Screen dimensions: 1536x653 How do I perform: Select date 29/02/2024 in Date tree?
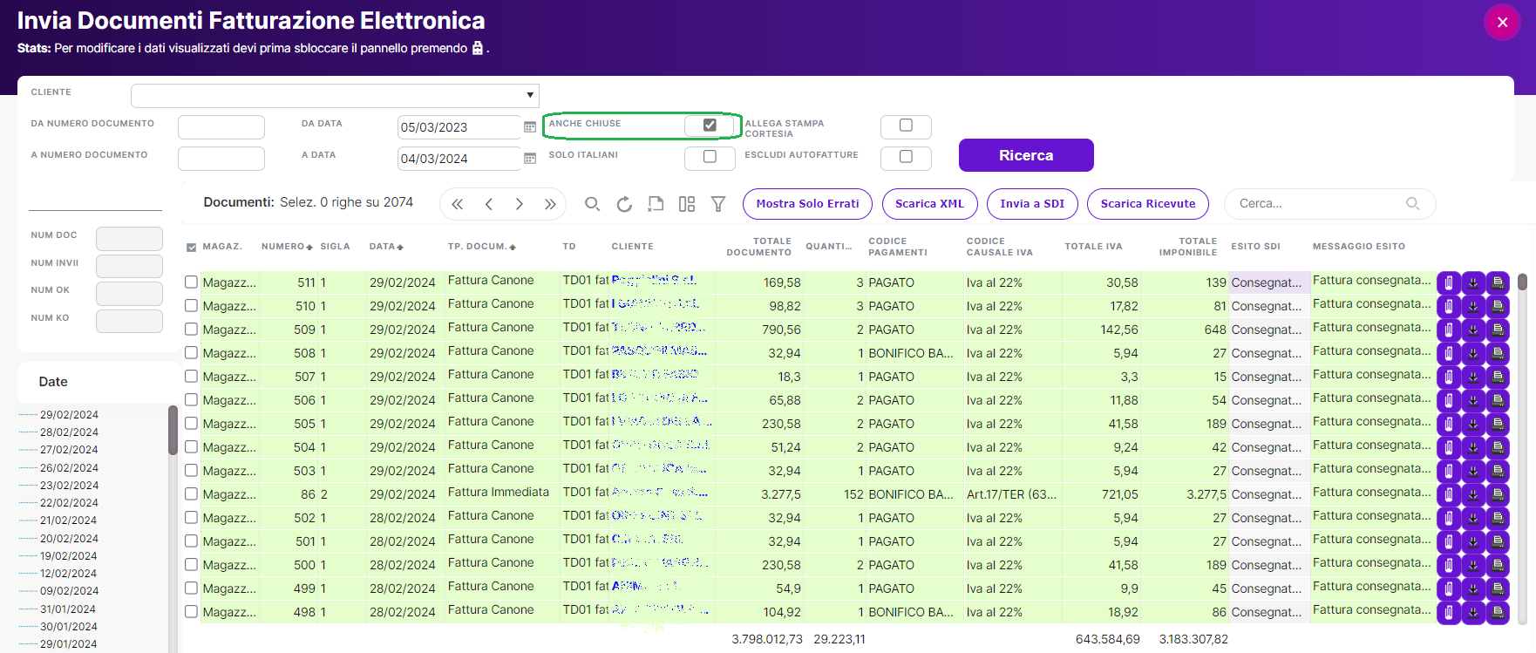click(69, 415)
